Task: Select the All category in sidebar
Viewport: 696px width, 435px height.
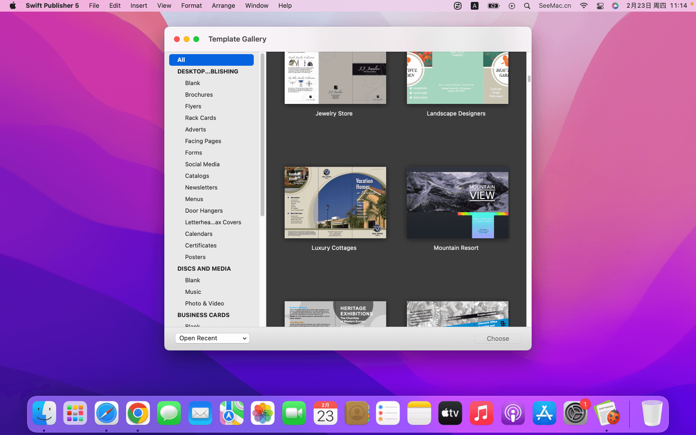Action: point(211,60)
